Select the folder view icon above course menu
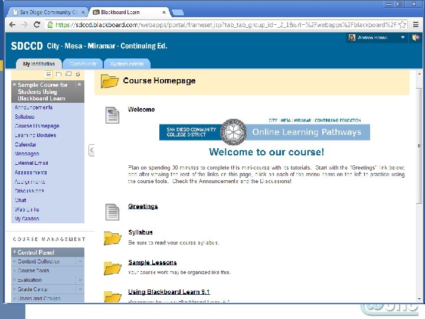The height and width of the screenshot is (319, 425). pos(58,74)
